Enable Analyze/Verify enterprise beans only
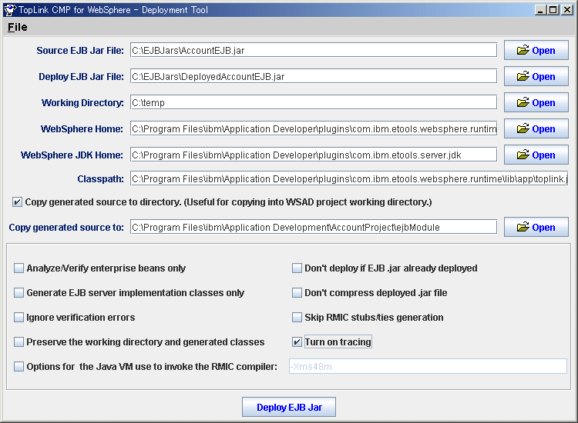 [18, 268]
